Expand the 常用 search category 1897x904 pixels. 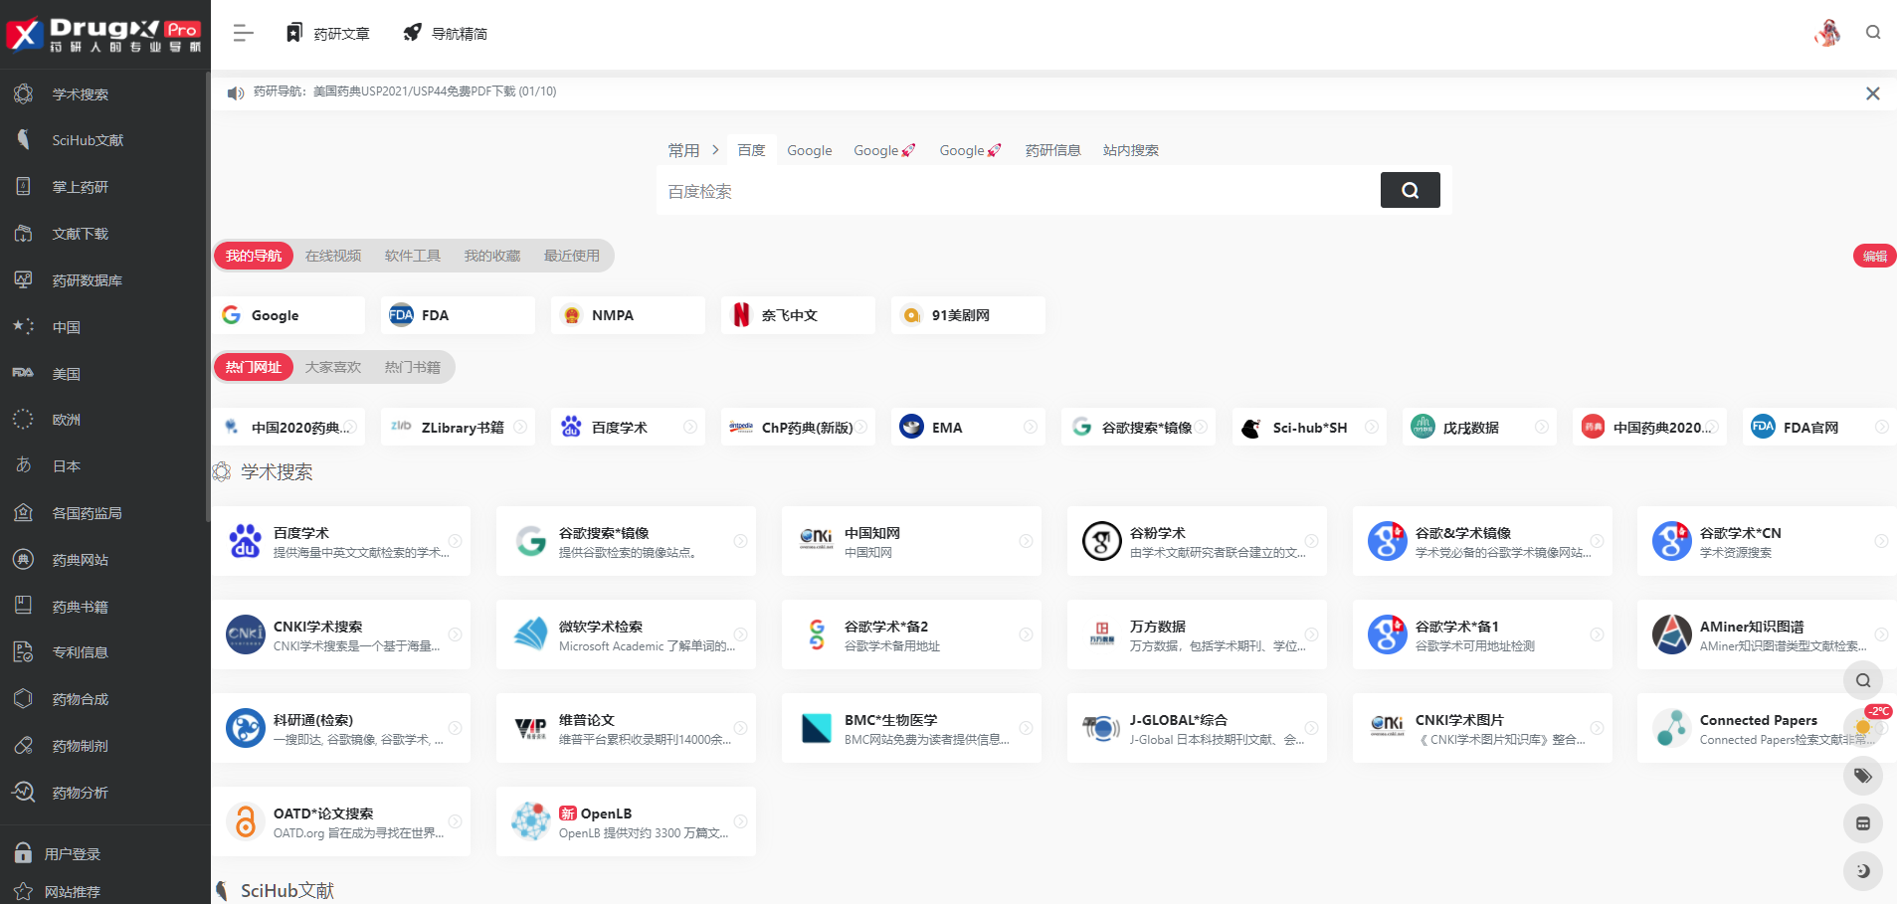click(x=692, y=150)
